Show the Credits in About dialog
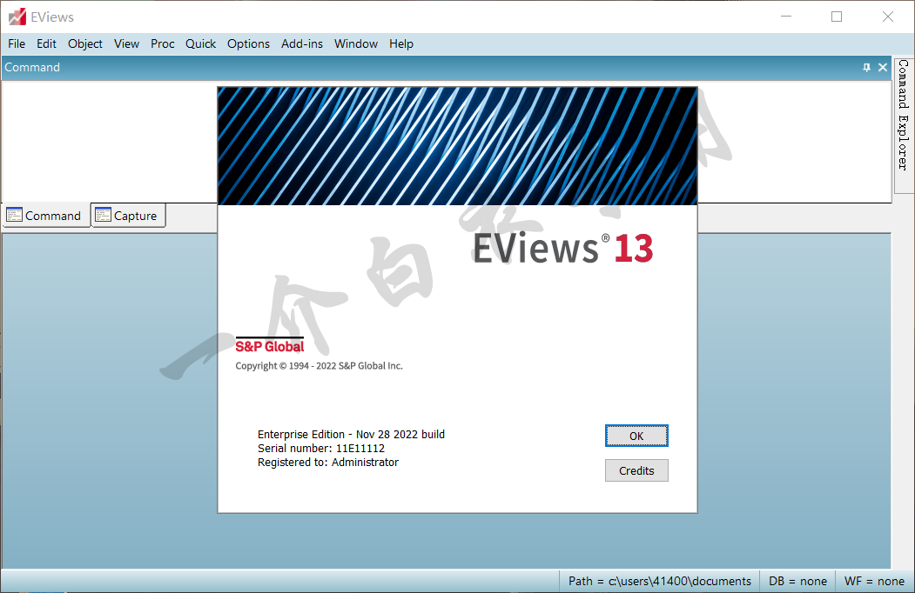Viewport: 915px width, 593px height. 636,470
